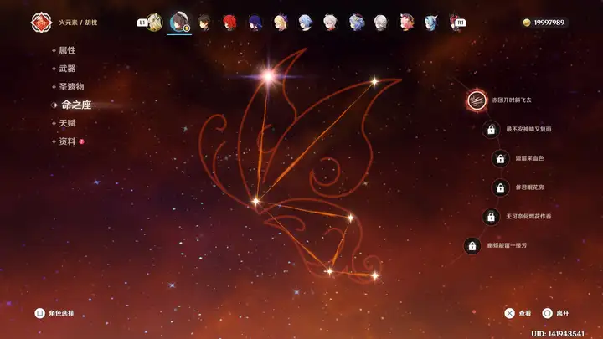This screenshot has width=603, height=339.
Task: Click the Mora coin icon
Action: pos(527,23)
